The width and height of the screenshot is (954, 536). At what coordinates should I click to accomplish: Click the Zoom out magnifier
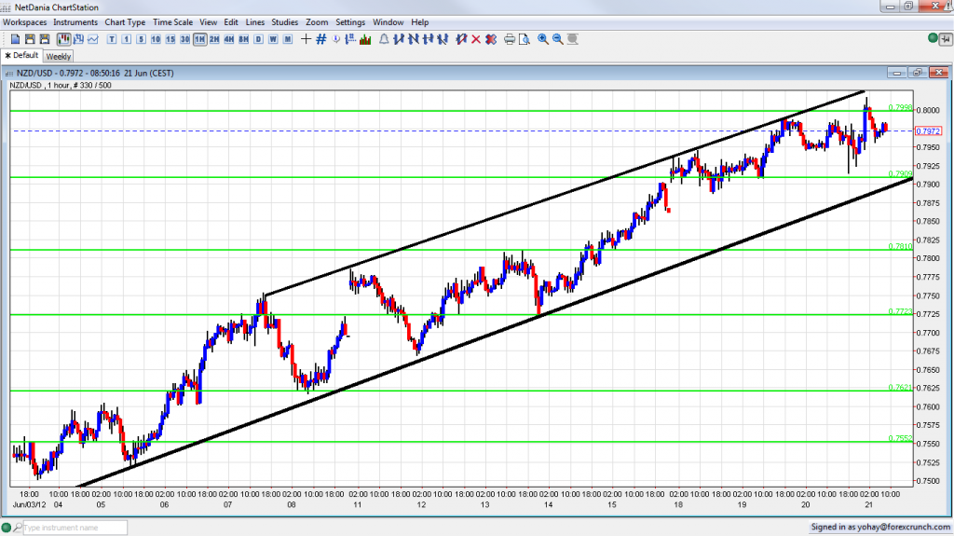(x=557, y=39)
